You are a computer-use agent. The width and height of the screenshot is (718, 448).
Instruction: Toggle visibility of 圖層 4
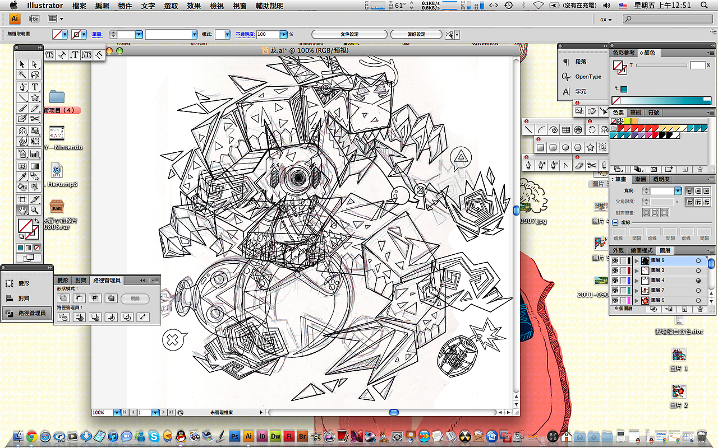tap(615, 281)
